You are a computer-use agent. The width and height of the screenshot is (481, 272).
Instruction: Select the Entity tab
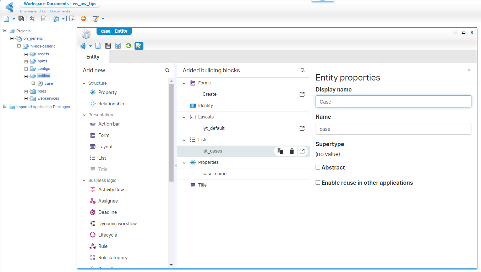tap(93, 57)
